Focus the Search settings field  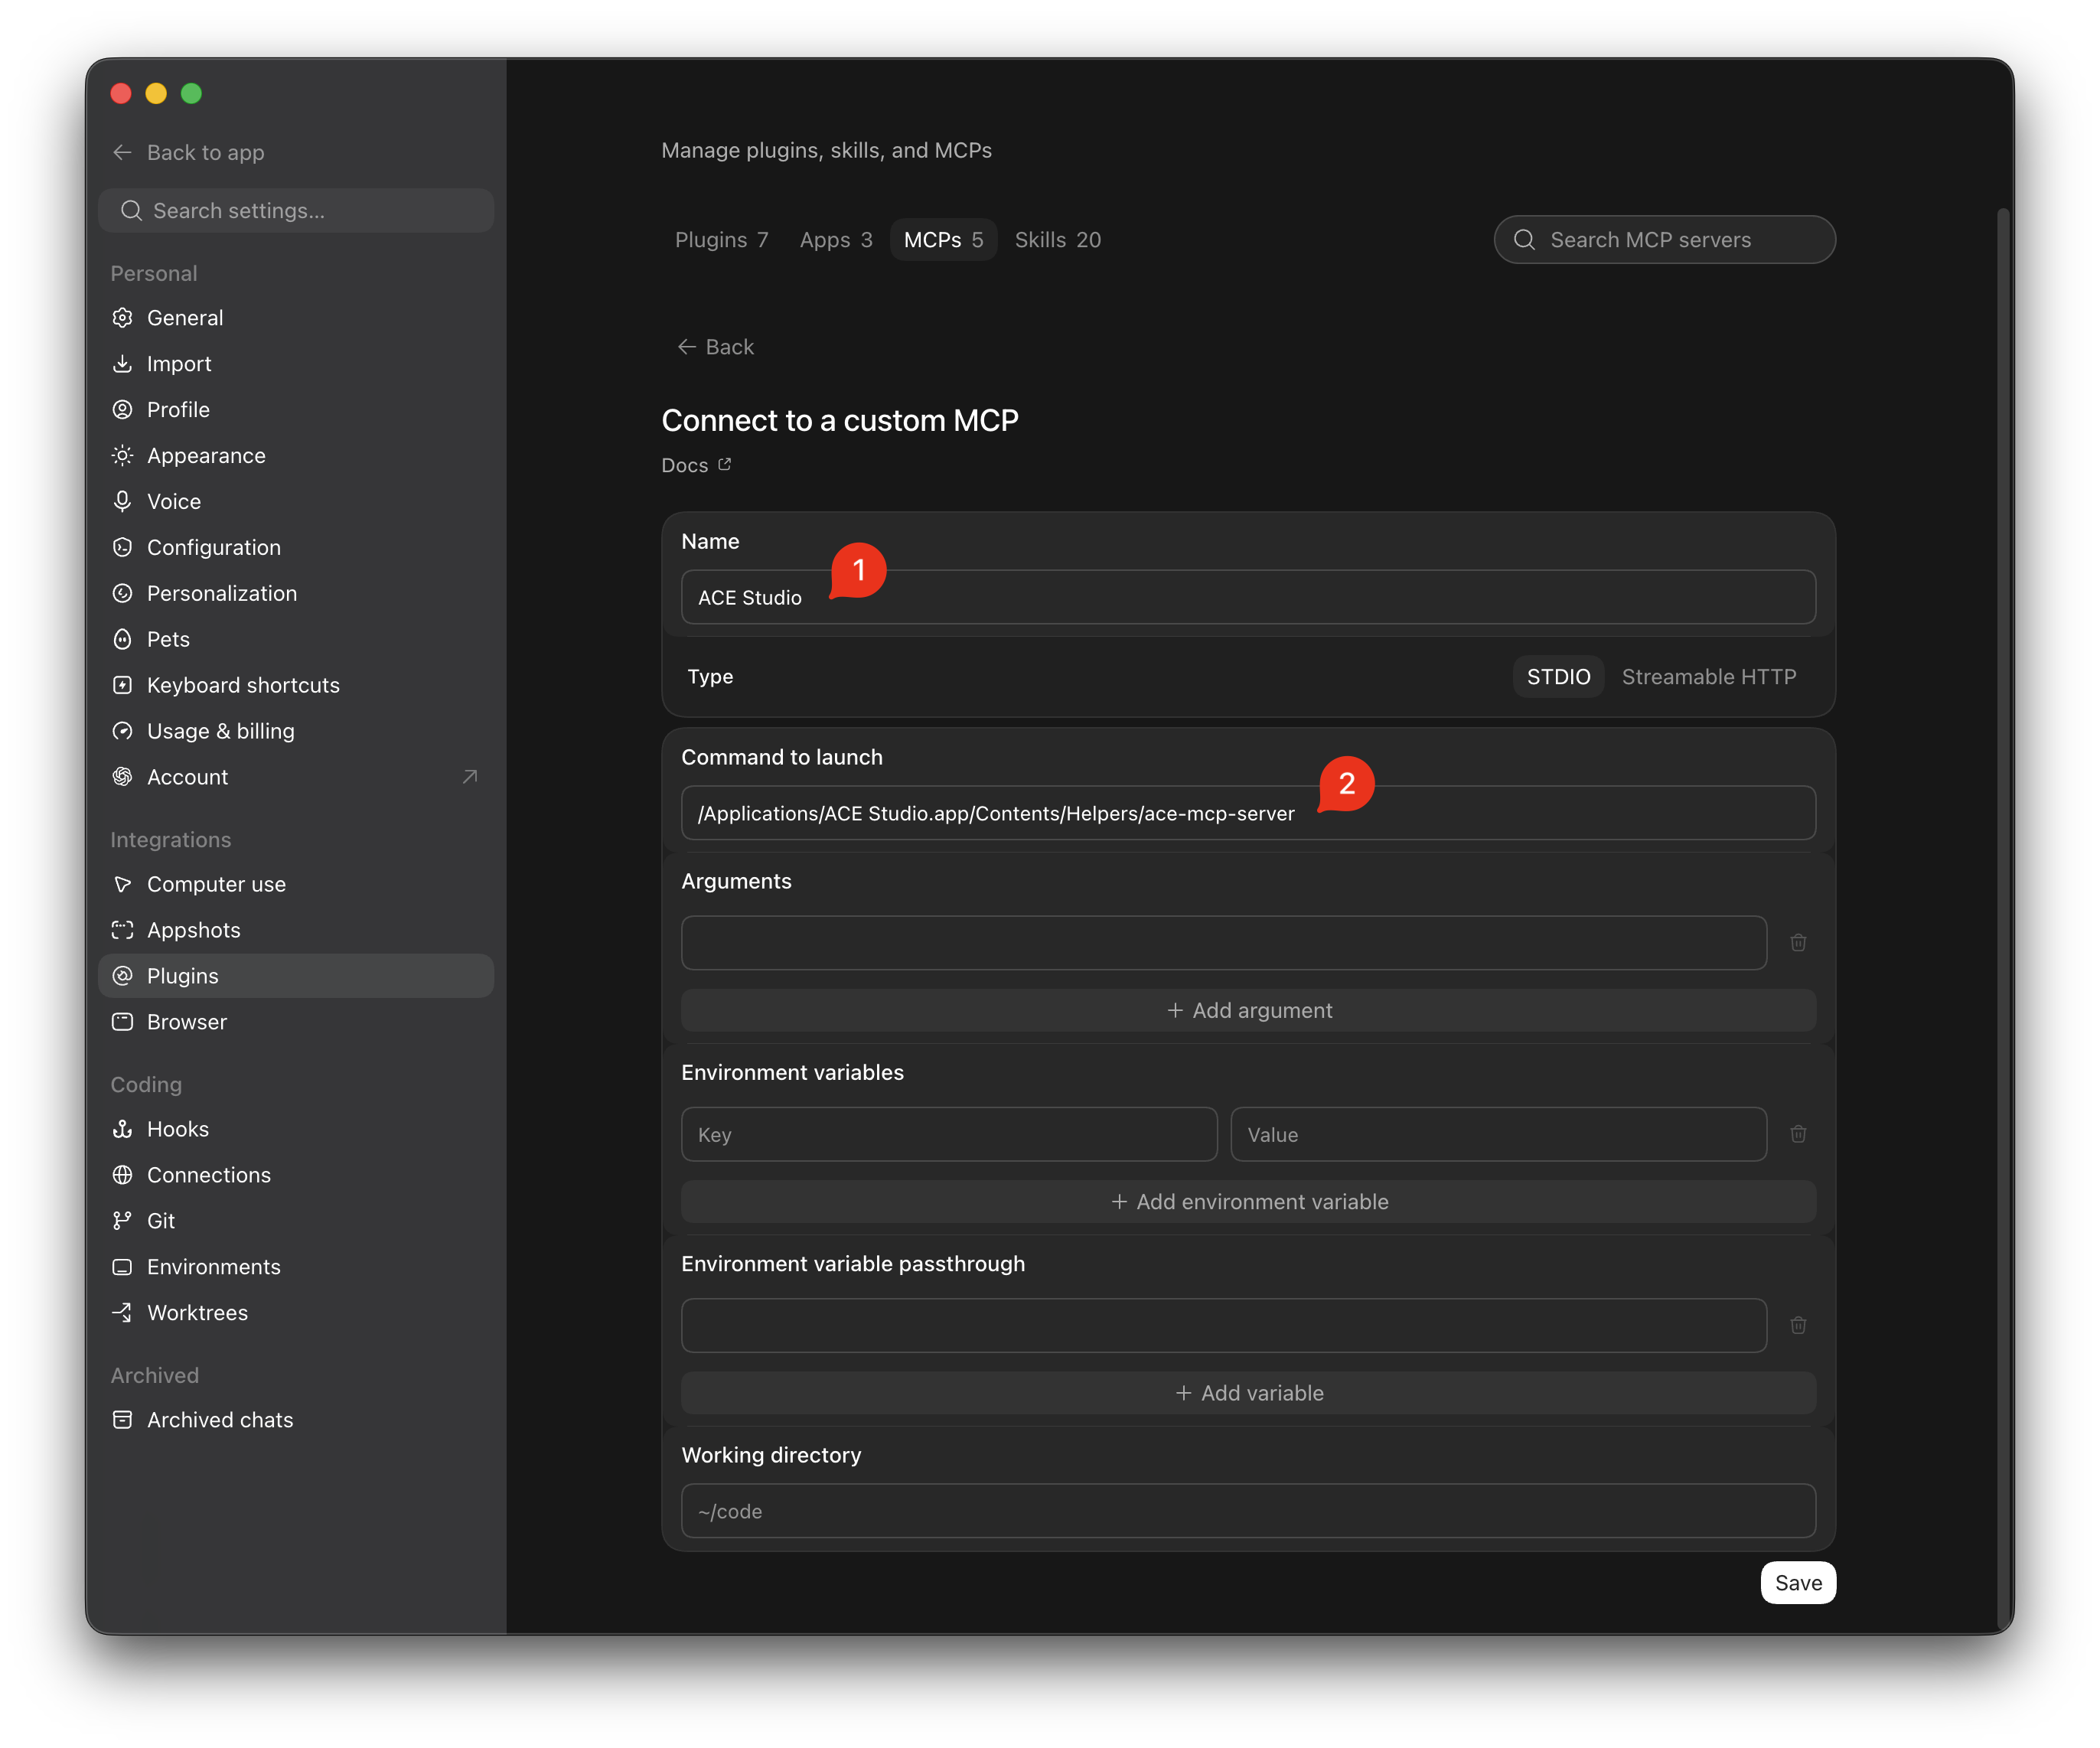tap(296, 211)
